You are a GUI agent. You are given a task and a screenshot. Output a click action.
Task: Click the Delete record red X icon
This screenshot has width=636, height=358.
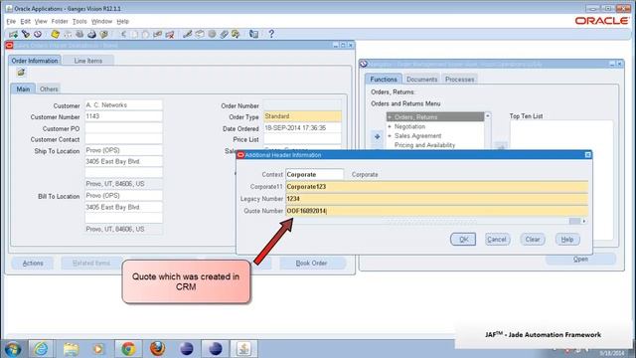pyautogui.click(x=170, y=34)
